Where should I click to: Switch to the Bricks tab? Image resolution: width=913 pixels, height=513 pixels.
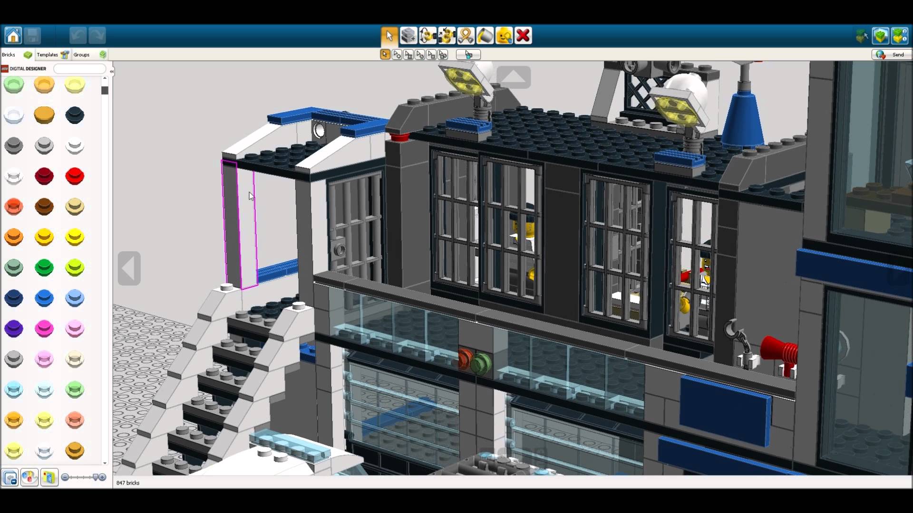9,55
